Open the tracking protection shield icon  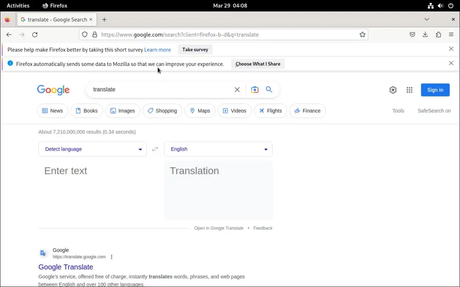pyautogui.click(x=85, y=34)
